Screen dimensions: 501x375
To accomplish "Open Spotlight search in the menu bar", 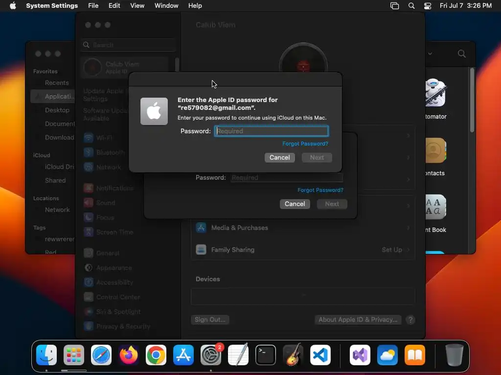I will [411, 6].
